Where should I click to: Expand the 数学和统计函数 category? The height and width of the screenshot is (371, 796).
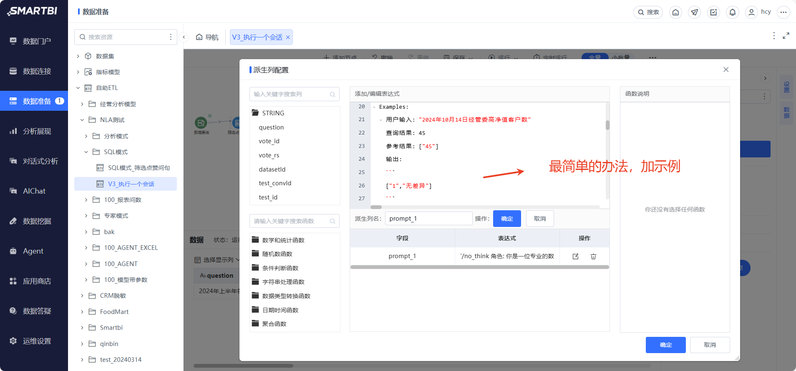(278, 240)
